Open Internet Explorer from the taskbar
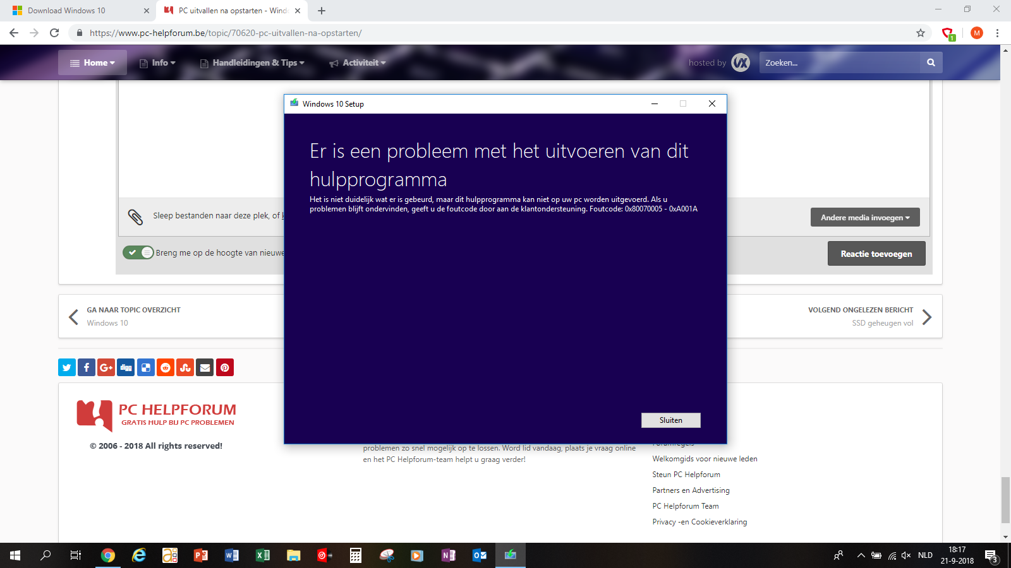1011x568 pixels. 139,555
